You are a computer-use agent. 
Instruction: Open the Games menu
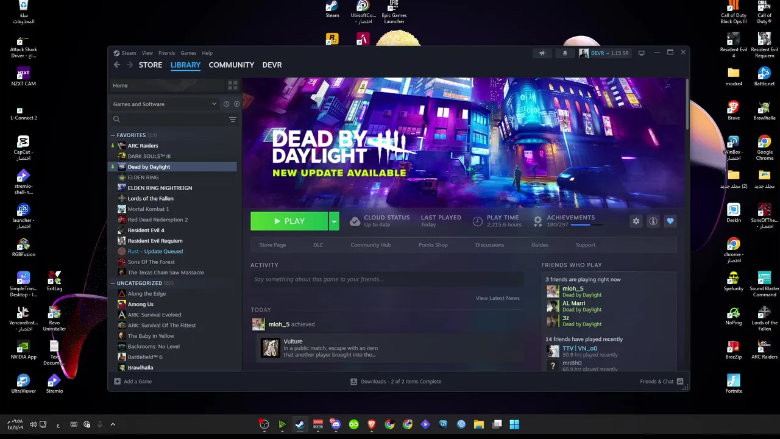coord(188,53)
